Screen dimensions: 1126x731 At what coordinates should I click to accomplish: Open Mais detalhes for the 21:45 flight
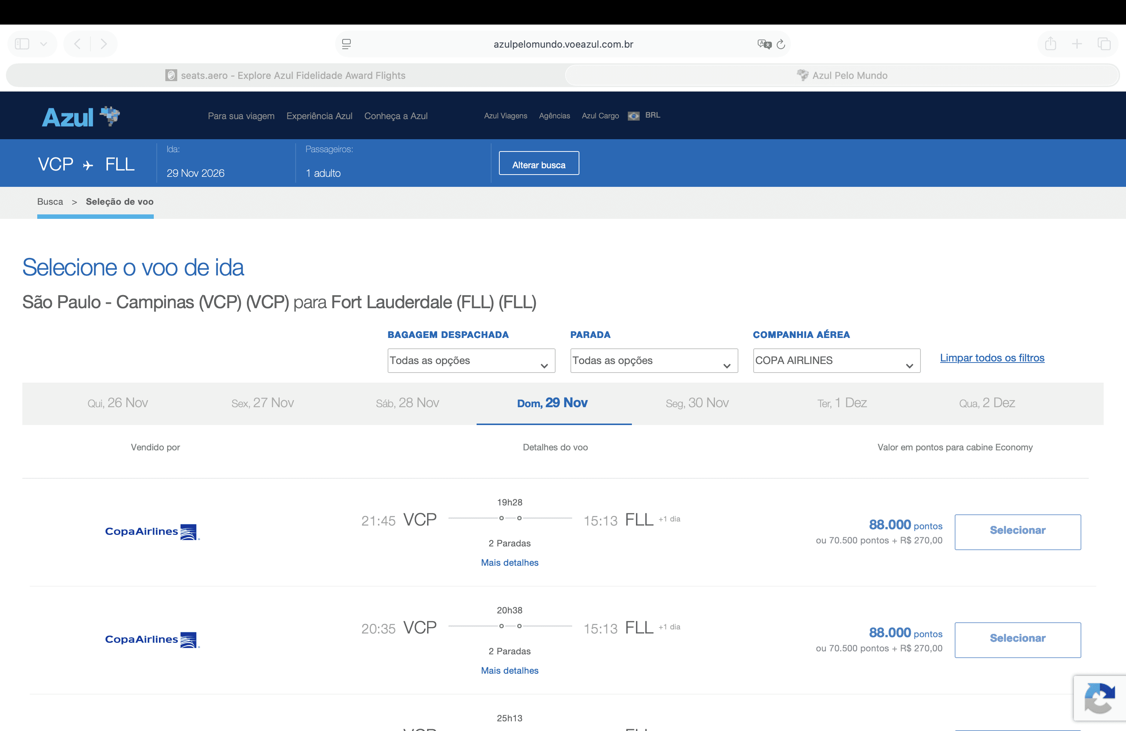(x=509, y=563)
